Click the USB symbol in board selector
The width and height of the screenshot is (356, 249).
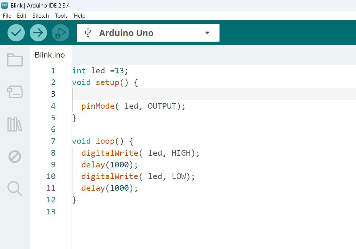88,33
